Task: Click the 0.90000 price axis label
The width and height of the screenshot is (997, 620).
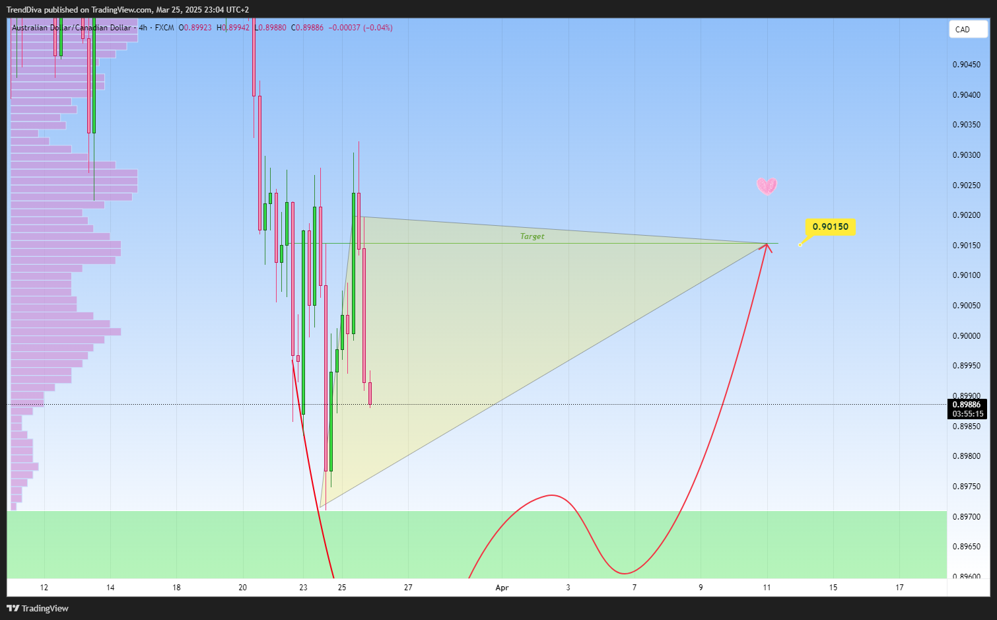Action: click(x=966, y=336)
